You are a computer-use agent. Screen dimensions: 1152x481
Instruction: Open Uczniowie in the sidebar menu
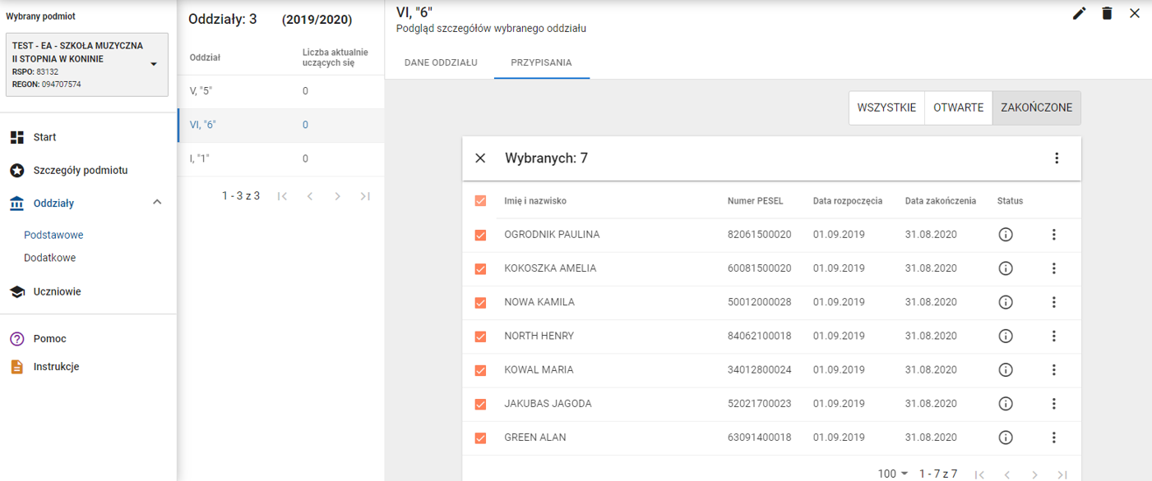[x=57, y=291]
